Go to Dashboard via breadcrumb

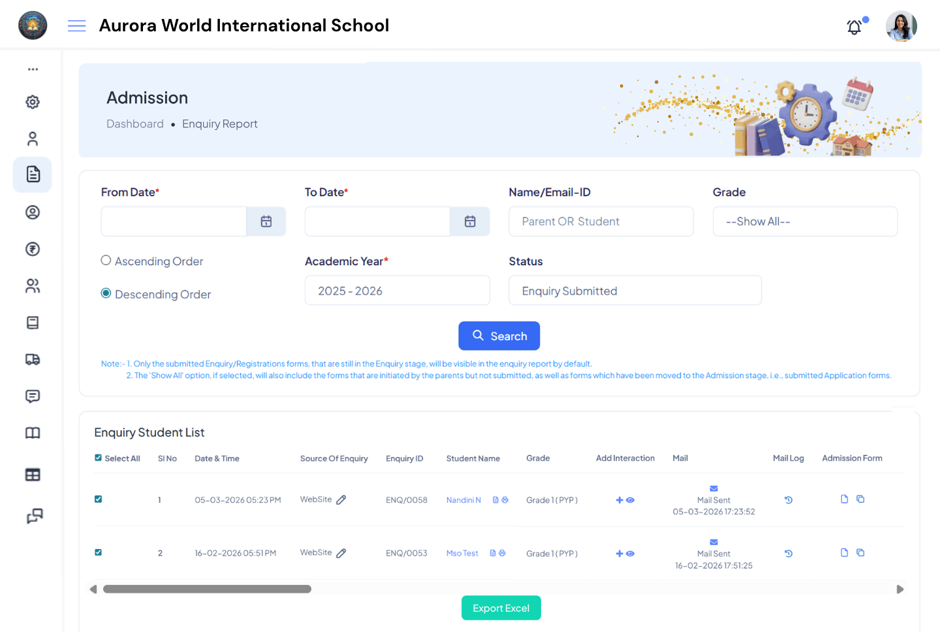point(135,123)
